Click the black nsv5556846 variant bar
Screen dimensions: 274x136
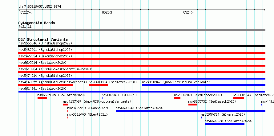coord(142,46)
